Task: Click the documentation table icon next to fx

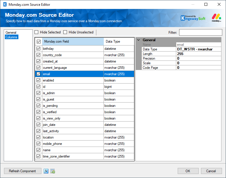Action: point(53,171)
